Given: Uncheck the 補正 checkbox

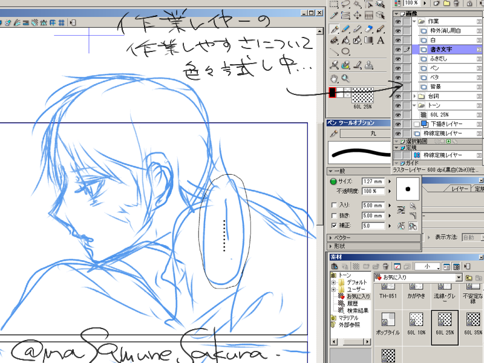Looking at the screenshot, I should [x=333, y=225].
